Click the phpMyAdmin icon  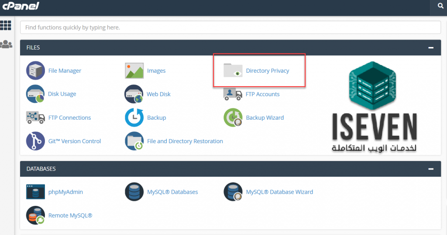click(35, 192)
